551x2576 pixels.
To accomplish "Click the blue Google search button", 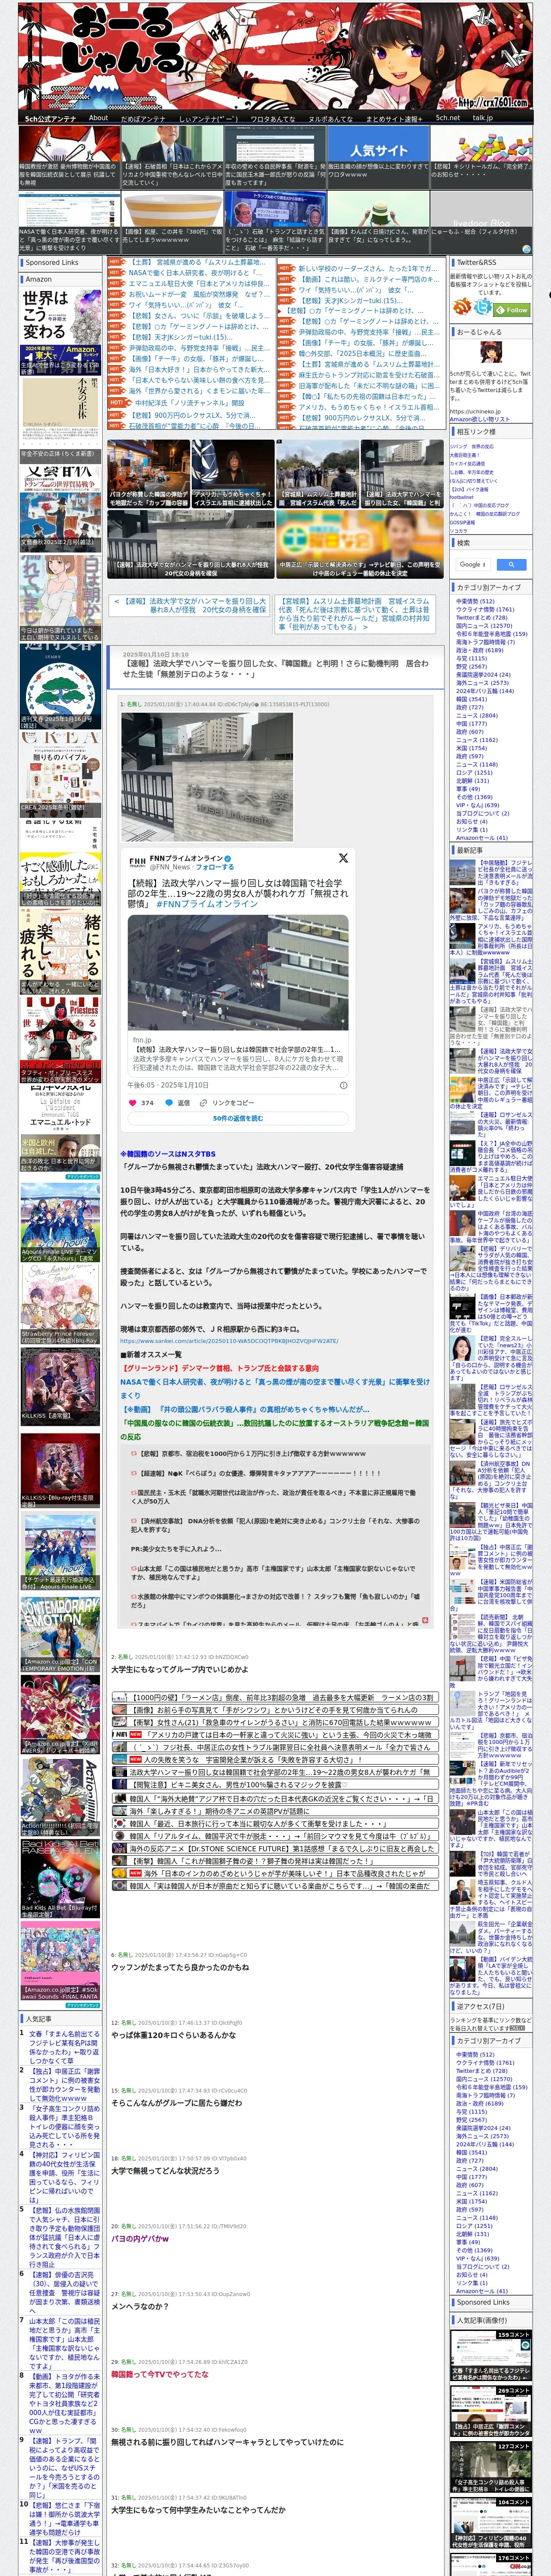I will [x=511, y=565].
